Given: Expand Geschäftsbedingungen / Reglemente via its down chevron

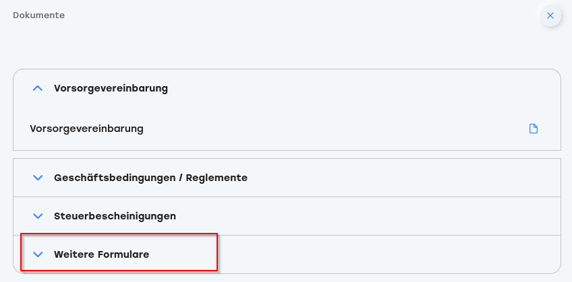Looking at the screenshot, I should point(38,178).
